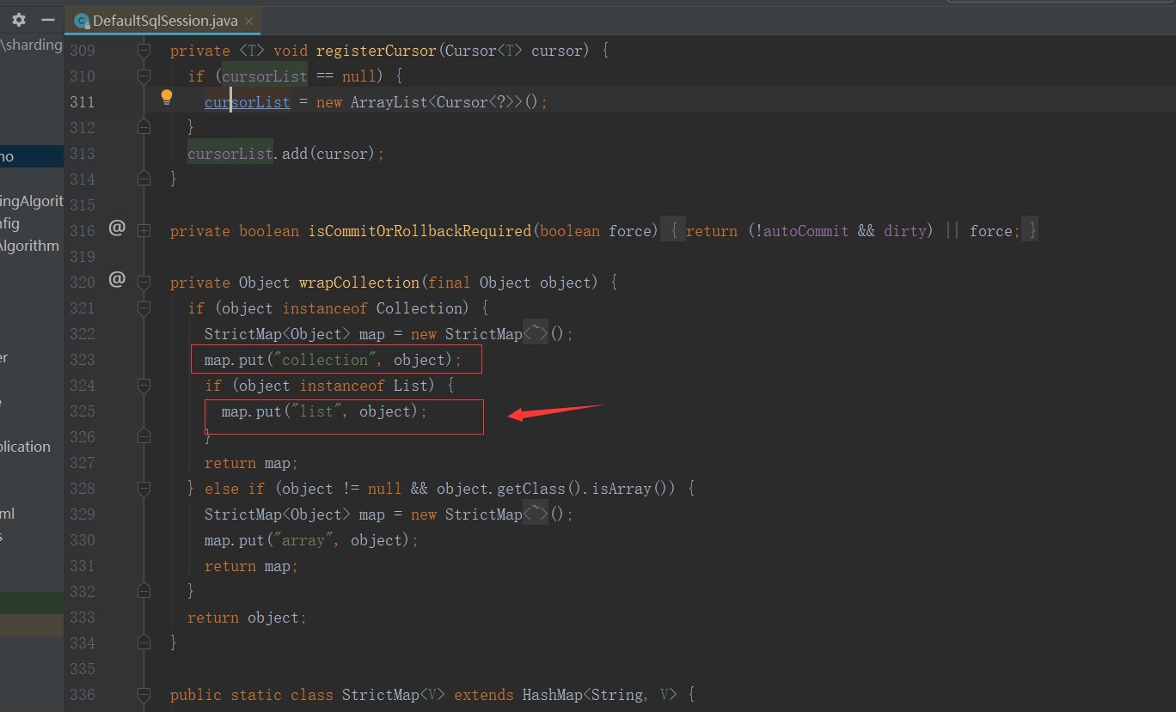Click the autoCommit variable on line 316
1176x712 pixels.
(x=806, y=231)
